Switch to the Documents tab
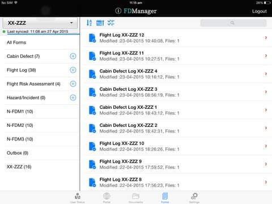The image size is (272, 204). [135, 198]
